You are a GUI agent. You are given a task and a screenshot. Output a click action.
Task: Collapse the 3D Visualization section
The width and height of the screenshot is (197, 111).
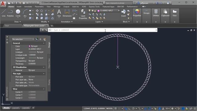44,67
